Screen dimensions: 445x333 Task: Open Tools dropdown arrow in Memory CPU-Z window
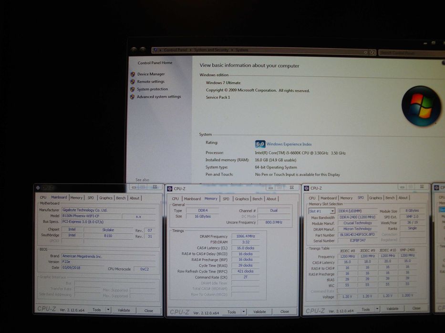244,312
